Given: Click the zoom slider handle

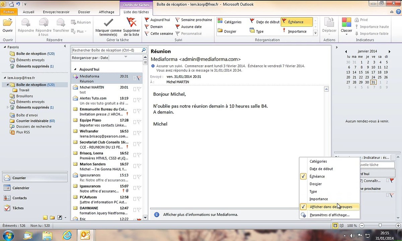Looking at the screenshot, I should pyautogui.click(x=380, y=226).
